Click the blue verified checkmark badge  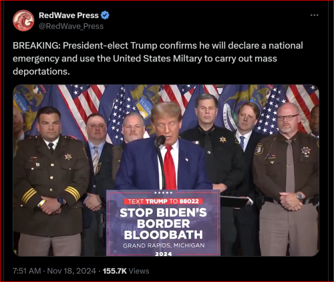105,15
